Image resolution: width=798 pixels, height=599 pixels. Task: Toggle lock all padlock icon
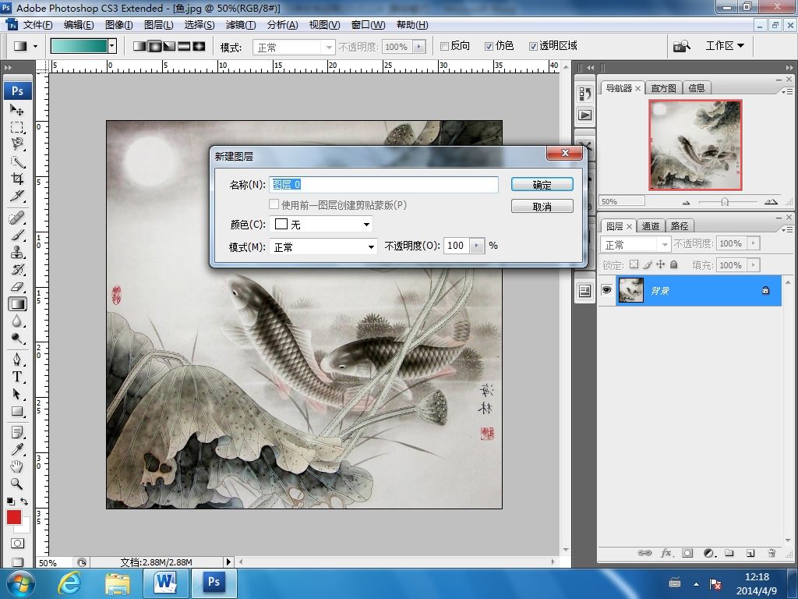pyautogui.click(x=674, y=264)
